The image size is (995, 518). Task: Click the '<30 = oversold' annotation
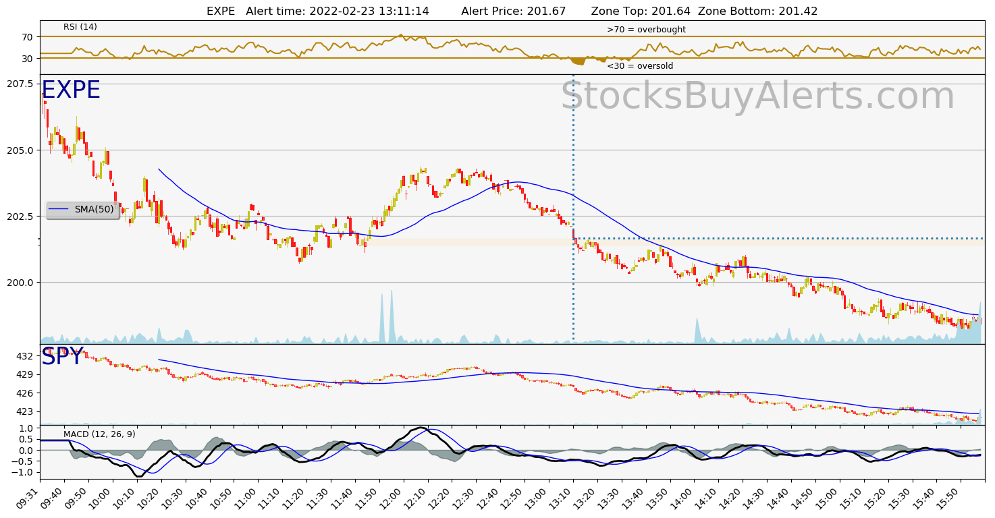(640, 66)
